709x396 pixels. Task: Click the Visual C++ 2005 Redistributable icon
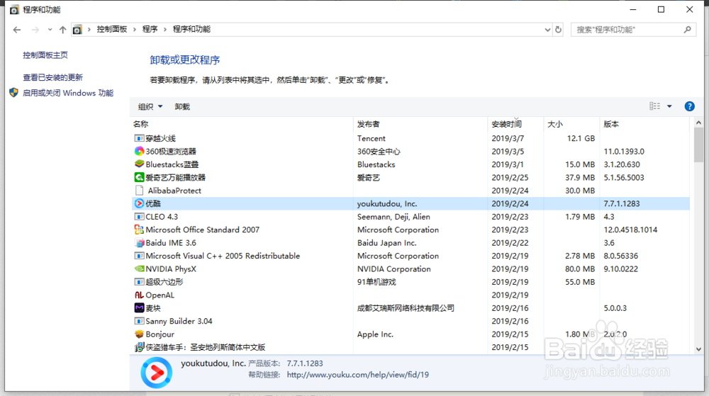tap(139, 256)
